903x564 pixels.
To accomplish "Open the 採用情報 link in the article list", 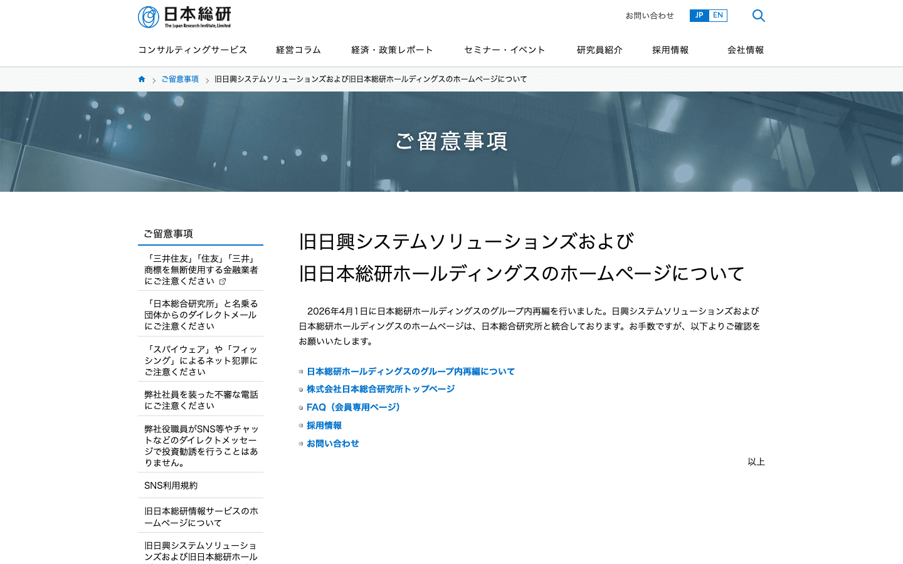I will click(x=324, y=426).
